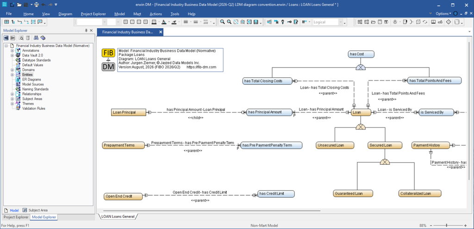The width and height of the screenshot is (474, 229).
Task: Click the application grid icon at top-left
Action: point(4,5)
